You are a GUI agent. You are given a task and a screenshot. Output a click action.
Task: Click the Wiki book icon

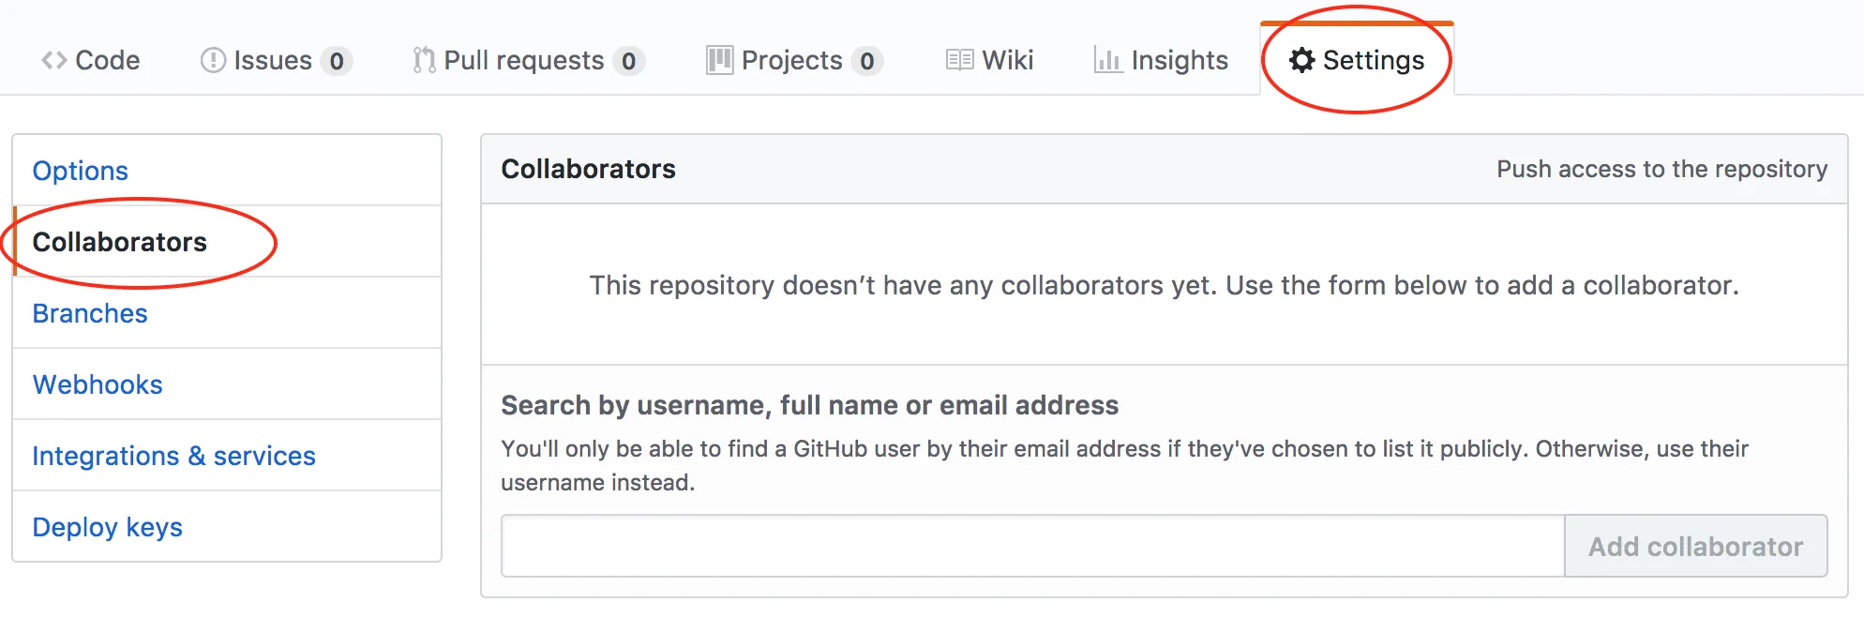point(959,61)
